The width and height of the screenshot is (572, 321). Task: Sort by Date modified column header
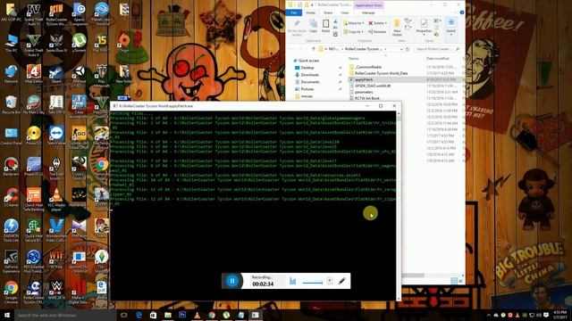click(438, 59)
